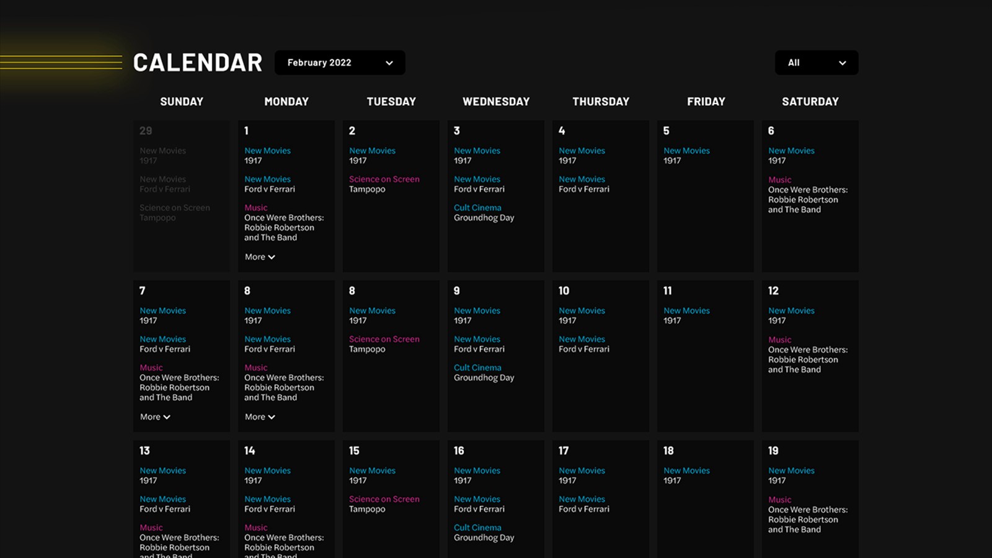Open Ford v Ferrari on Thursday the 17th

584,509
